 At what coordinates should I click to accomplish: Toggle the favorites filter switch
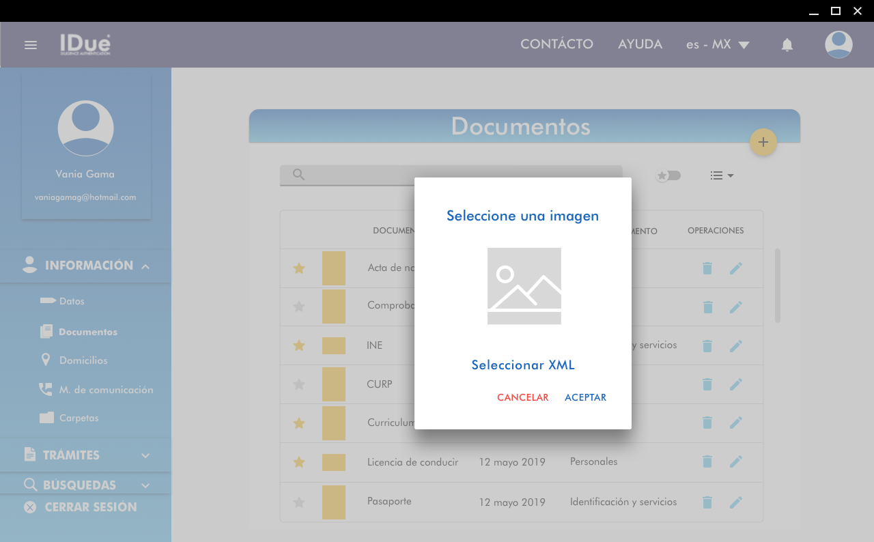(668, 175)
